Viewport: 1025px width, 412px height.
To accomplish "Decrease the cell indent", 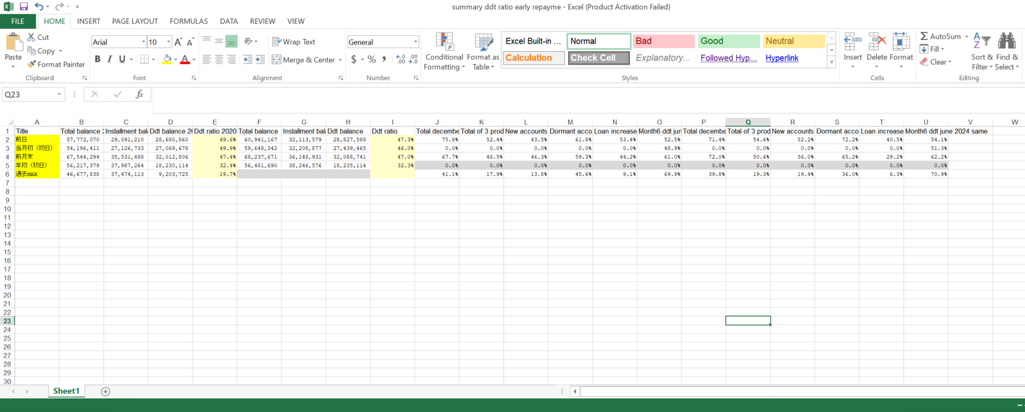I will click(x=248, y=59).
